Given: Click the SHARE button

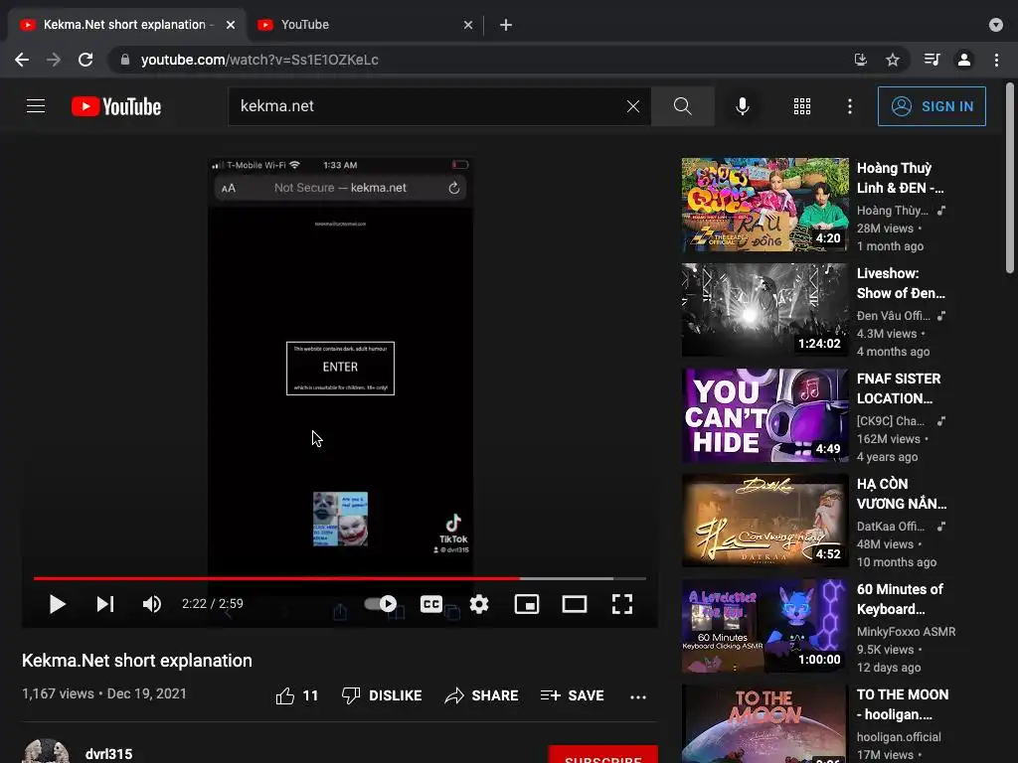Looking at the screenshot, I should [x=482, y=695].
